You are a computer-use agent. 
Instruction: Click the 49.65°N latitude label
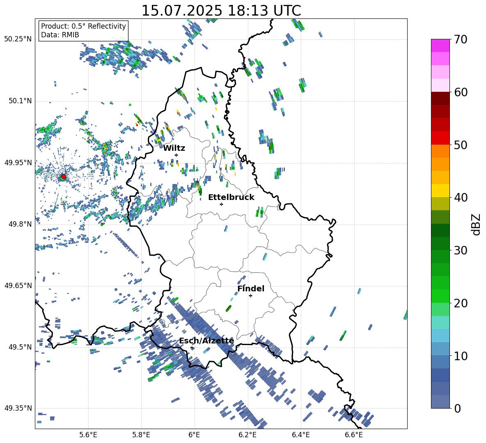[x=18, y=286]
